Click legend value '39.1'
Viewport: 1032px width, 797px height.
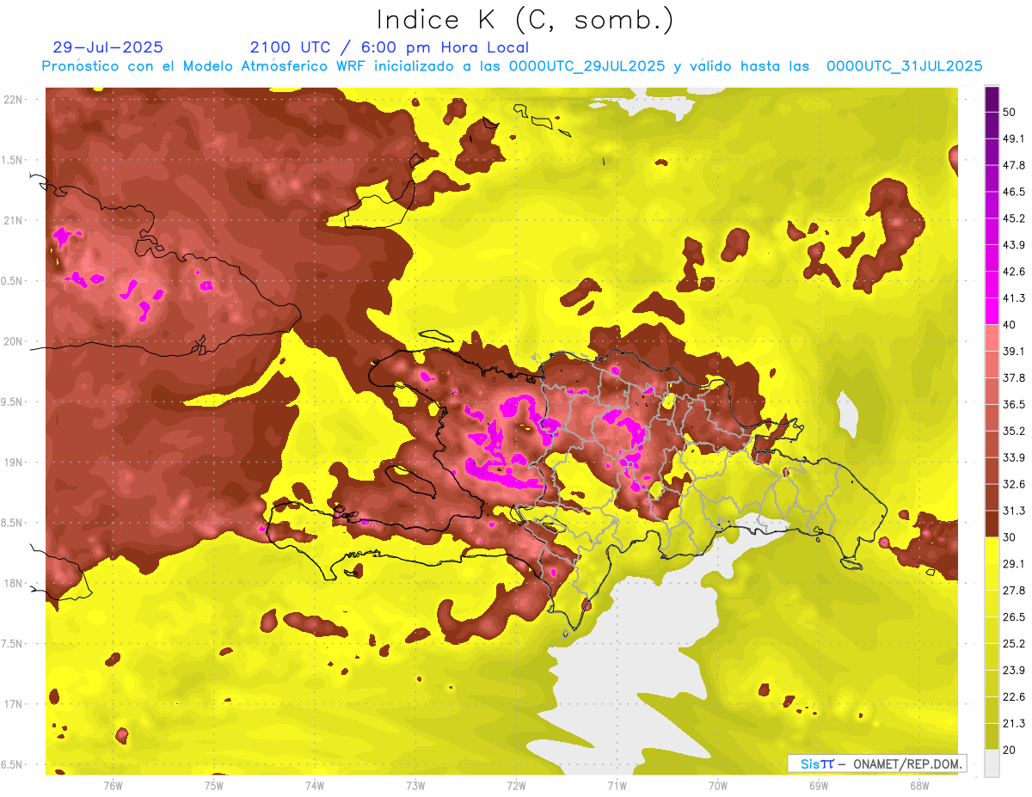[x=1014, y=351]
